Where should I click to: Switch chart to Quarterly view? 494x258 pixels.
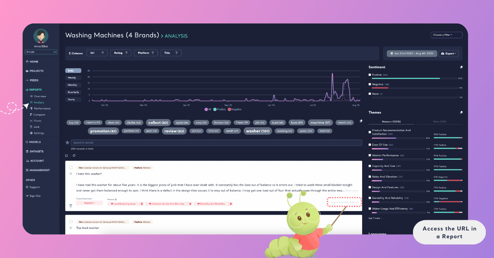point(73,92)
